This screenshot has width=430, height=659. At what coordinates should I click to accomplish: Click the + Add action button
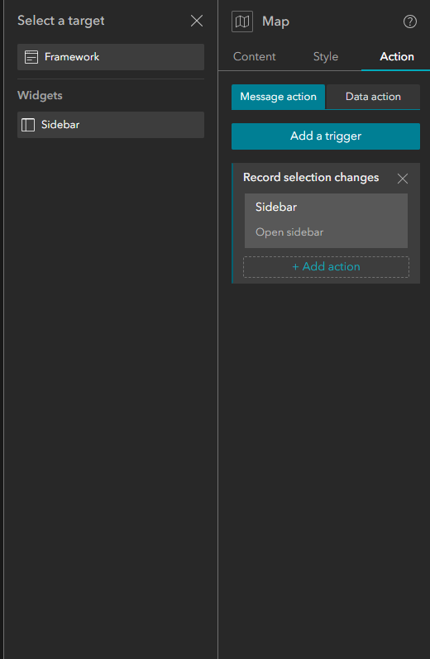click(x=326, y=267)
